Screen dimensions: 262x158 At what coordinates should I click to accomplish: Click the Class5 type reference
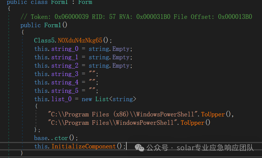(x=44, y=40)
